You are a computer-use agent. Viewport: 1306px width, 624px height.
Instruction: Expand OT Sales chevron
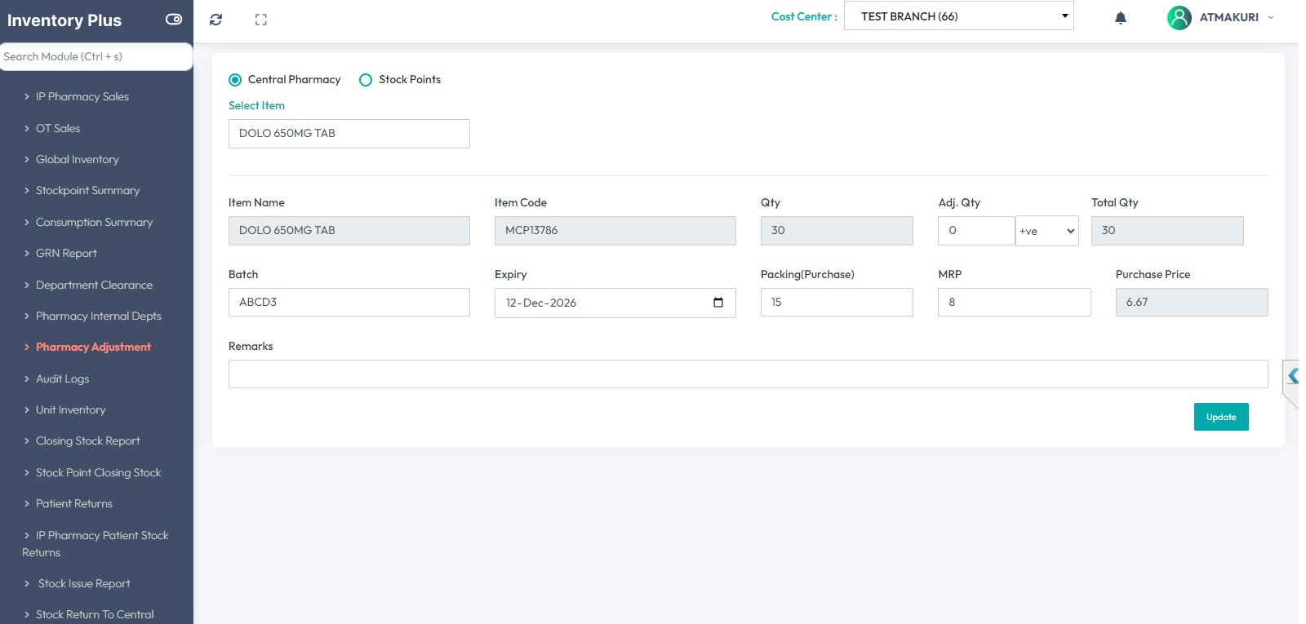tap(27, 129)
